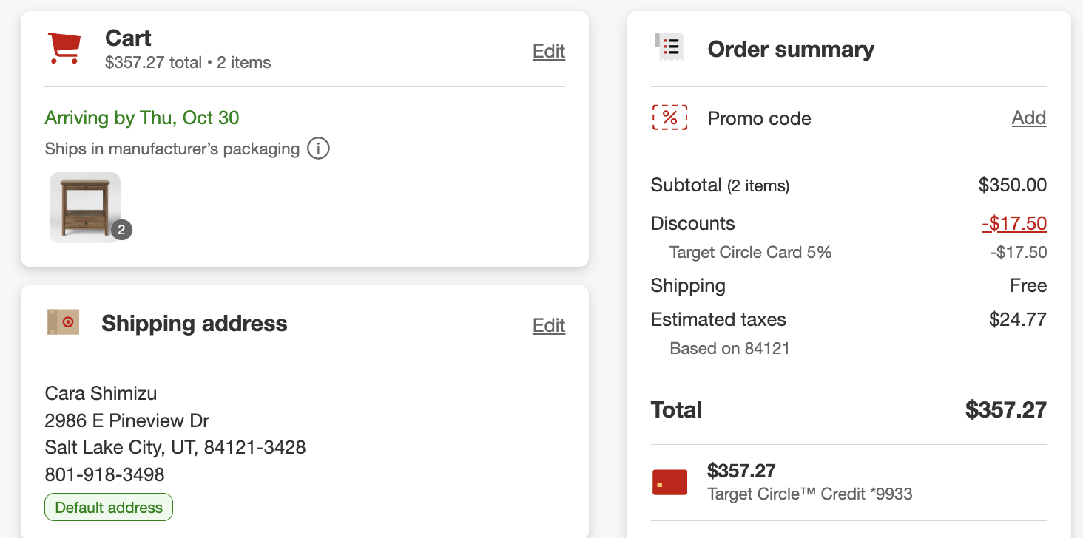This screenshot has width=1083, height=538.
Task: Click the Shipping address heading
Action: pyautogui.click(x=194, y=324)
